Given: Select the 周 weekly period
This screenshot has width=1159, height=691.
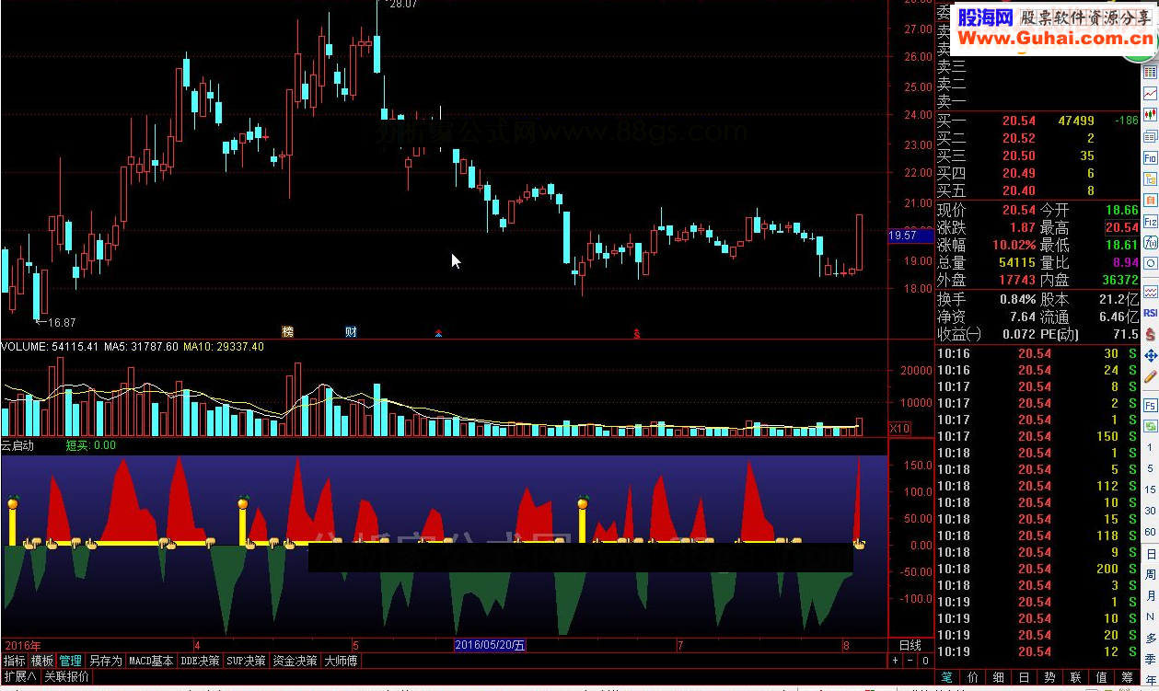Looking at the screenshot, I should tap(1151, 577).
